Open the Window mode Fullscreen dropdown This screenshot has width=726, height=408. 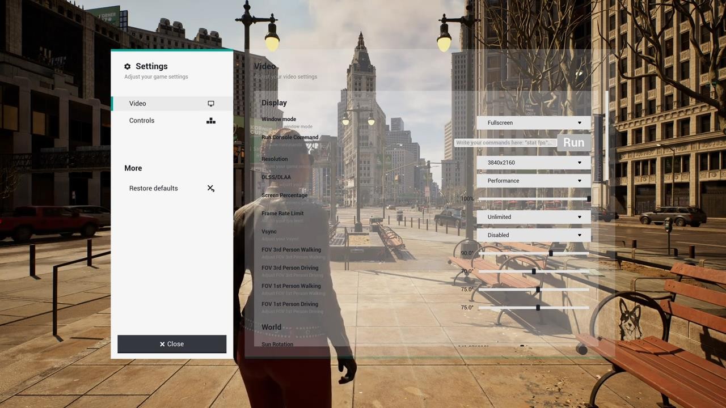[x=534, y=123]
